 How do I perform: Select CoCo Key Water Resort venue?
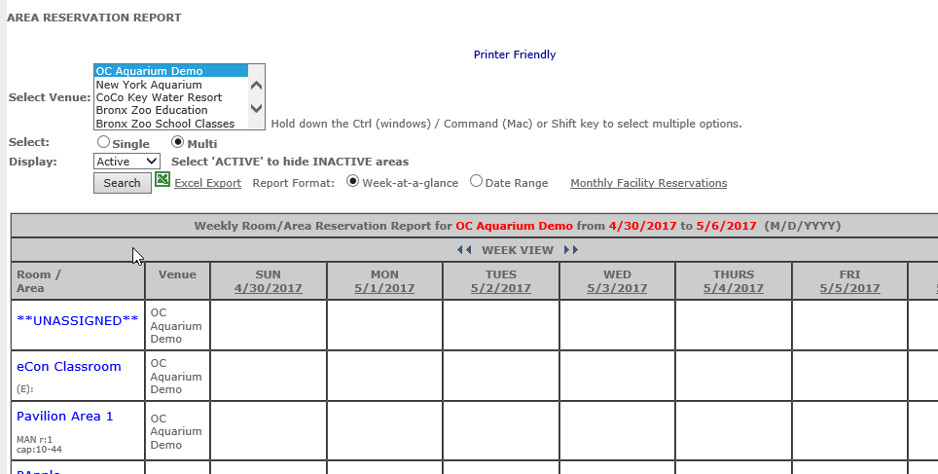(x=170, y=97)
